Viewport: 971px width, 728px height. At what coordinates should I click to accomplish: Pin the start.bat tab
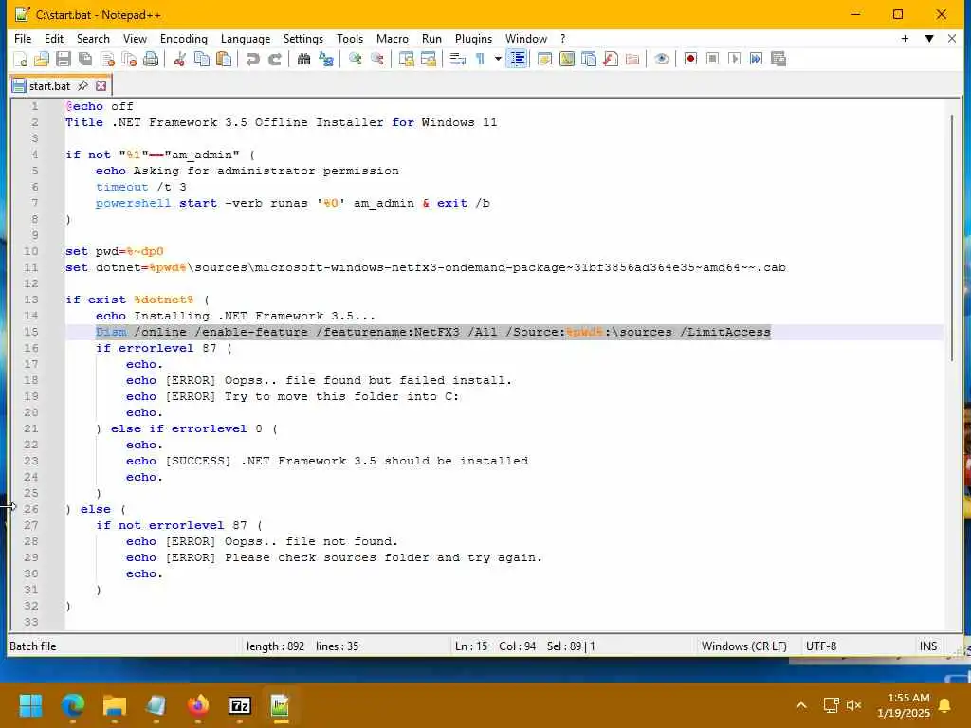coord(83,86)
